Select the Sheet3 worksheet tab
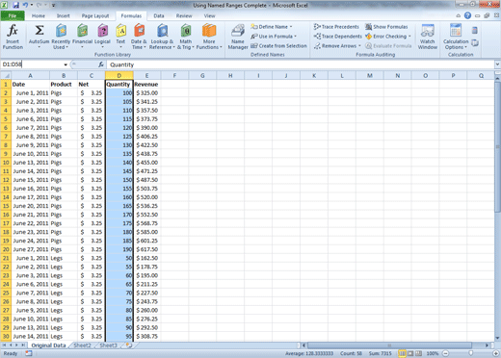Screen dimensions: 501x358 tap(108, 345)
